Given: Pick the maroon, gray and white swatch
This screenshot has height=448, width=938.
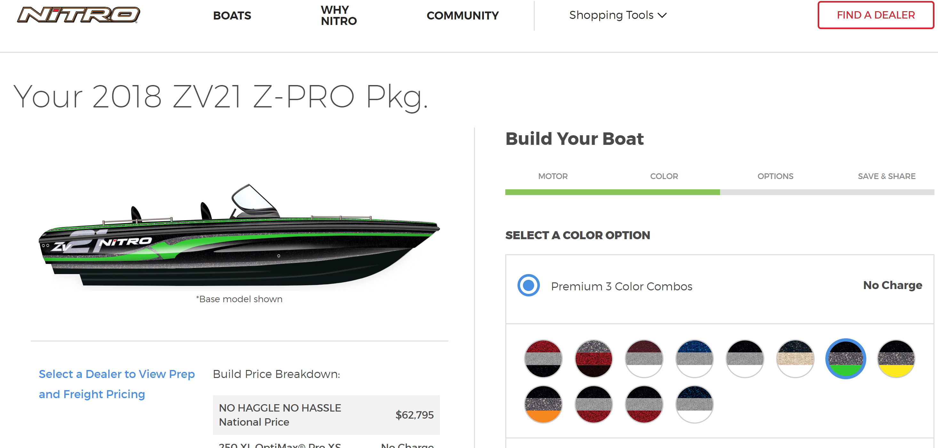Looking at the screenshot, I should (644, 358).
